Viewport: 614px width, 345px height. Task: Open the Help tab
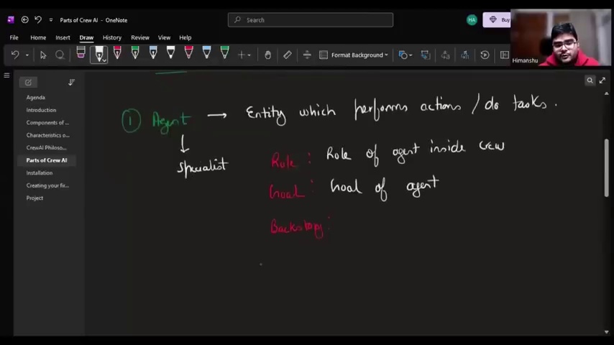pos(185,37)
